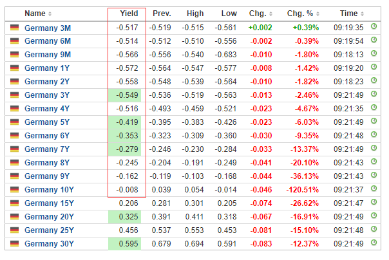Click the flag icon next to Germany 10Y
The height and width of the screenshot is (260, 389).
point(14,189)
